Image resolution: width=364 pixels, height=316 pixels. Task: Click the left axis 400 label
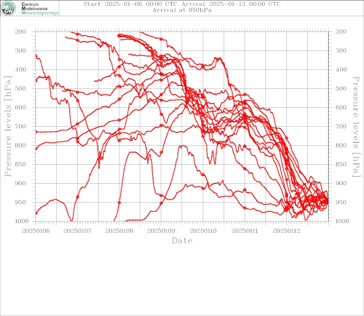pyautogui.click(x=21, y=70)
